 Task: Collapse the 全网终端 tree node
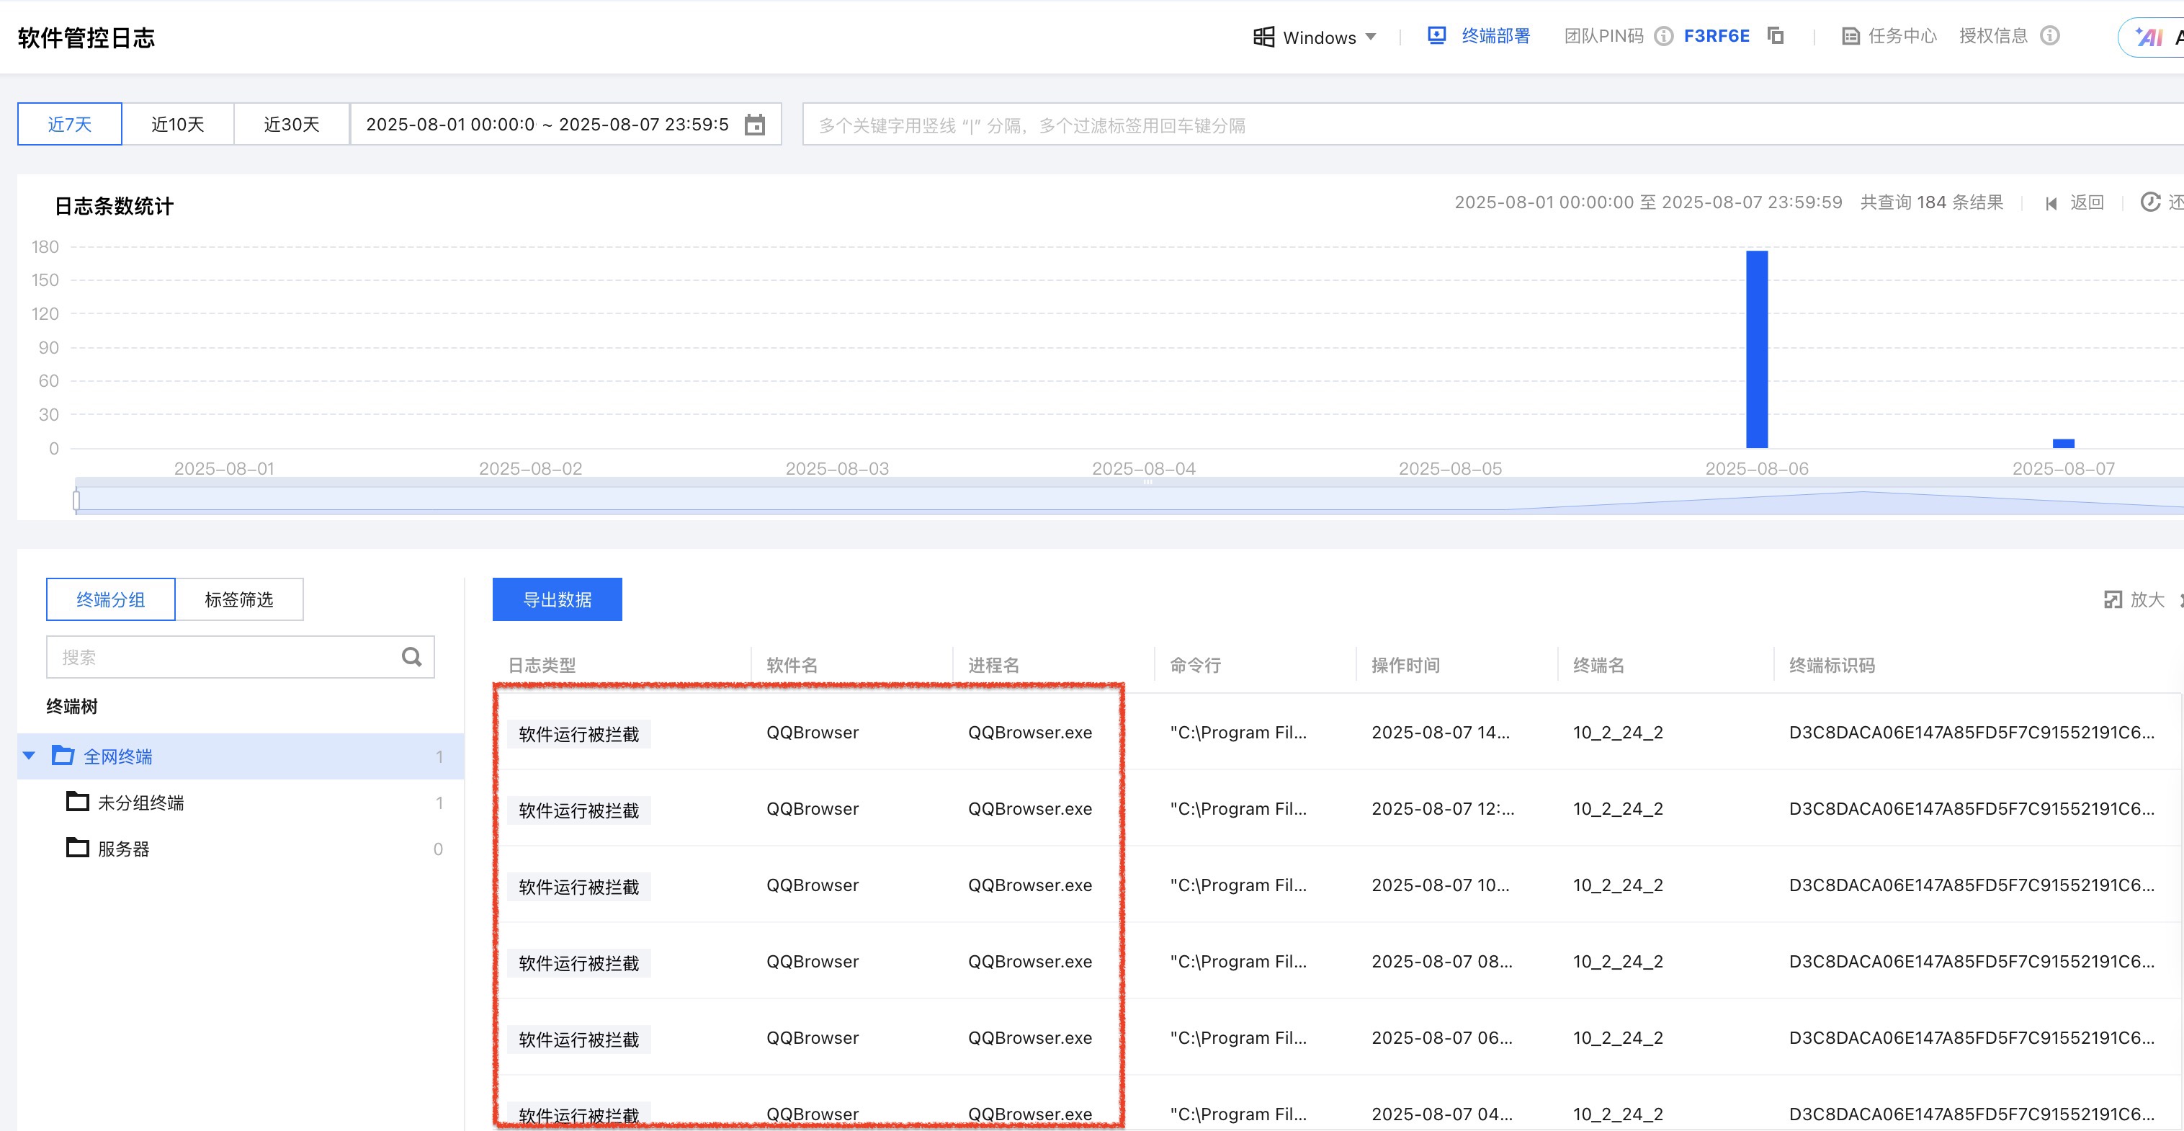[30, 756]
